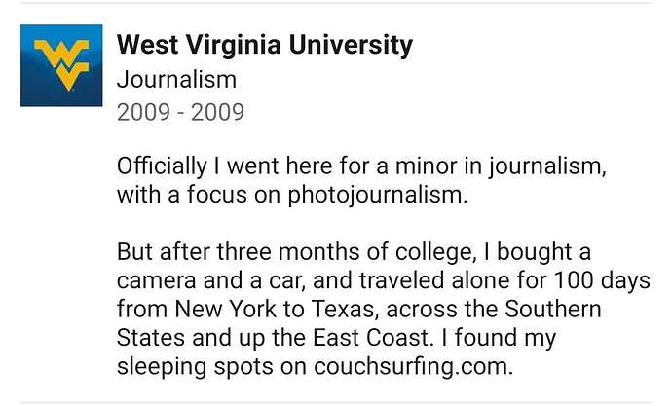
Task: Click the words "sleeping spots on" in last line
Action: (x=211, y=367)
